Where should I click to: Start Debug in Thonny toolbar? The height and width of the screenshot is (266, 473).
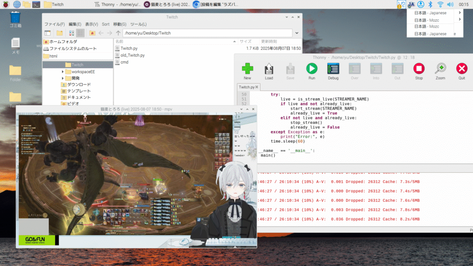click(x=333, y=72)
